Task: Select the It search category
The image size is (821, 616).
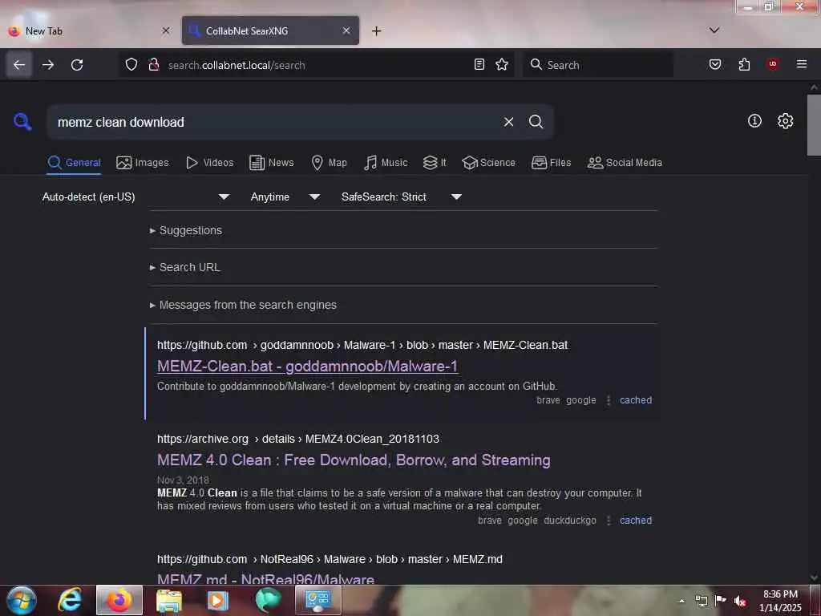Action: pyautogui.click(x=435, y=162)
